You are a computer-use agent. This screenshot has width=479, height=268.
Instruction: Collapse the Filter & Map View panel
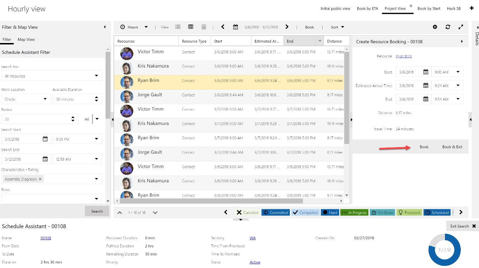click(x=105, y=27)
